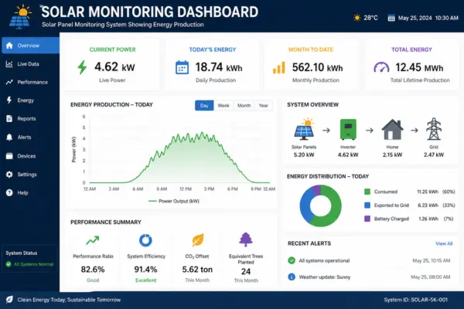
Task: Click the Performance Ratio green arrow icon
Action: [93, 240]
